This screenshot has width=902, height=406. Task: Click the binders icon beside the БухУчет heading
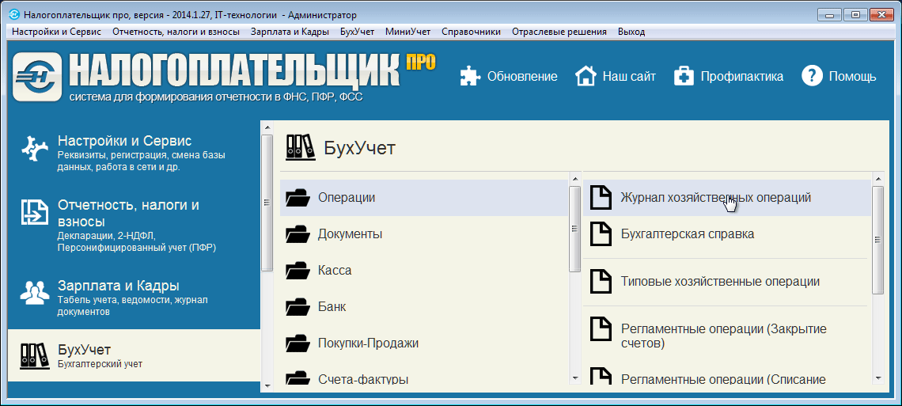[x=301, y=147]
